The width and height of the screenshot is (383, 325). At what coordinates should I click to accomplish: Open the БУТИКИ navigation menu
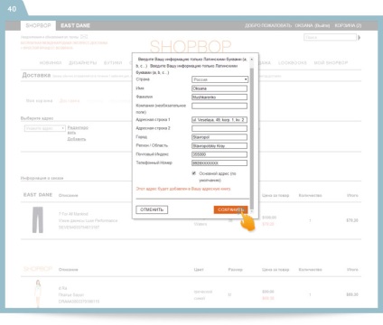click(x=113, y=63)
